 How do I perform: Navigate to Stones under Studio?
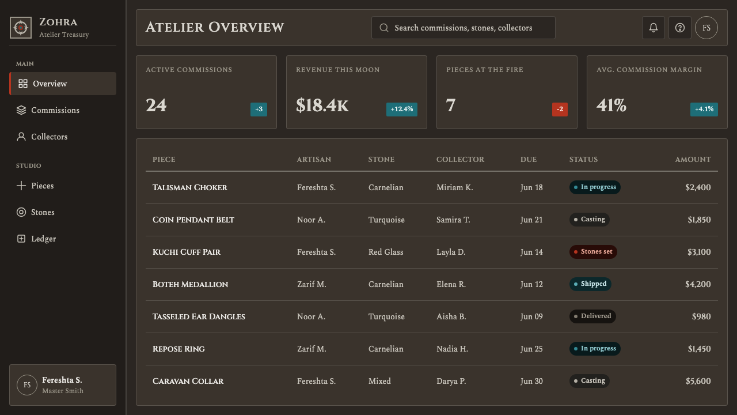pos(63,212)
